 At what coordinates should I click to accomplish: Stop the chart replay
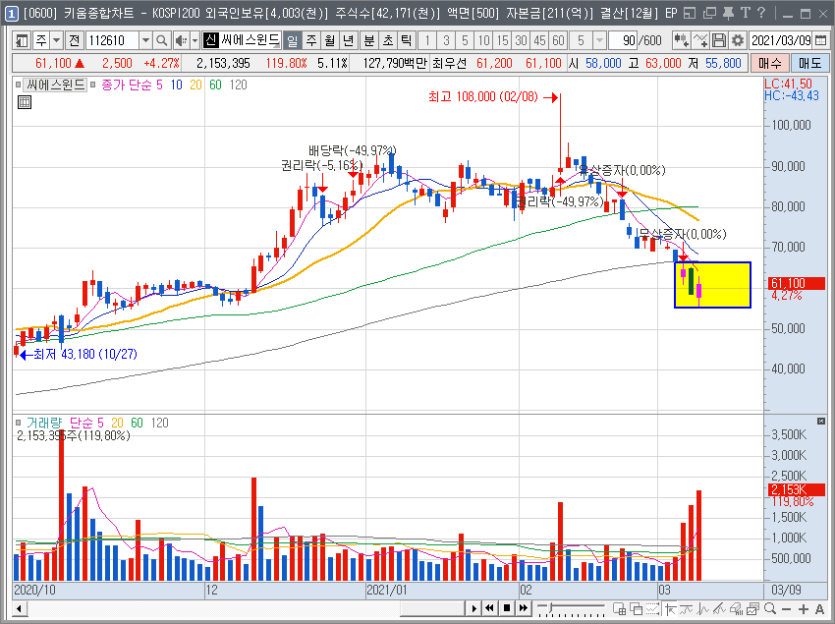click(x=507, y=608)
